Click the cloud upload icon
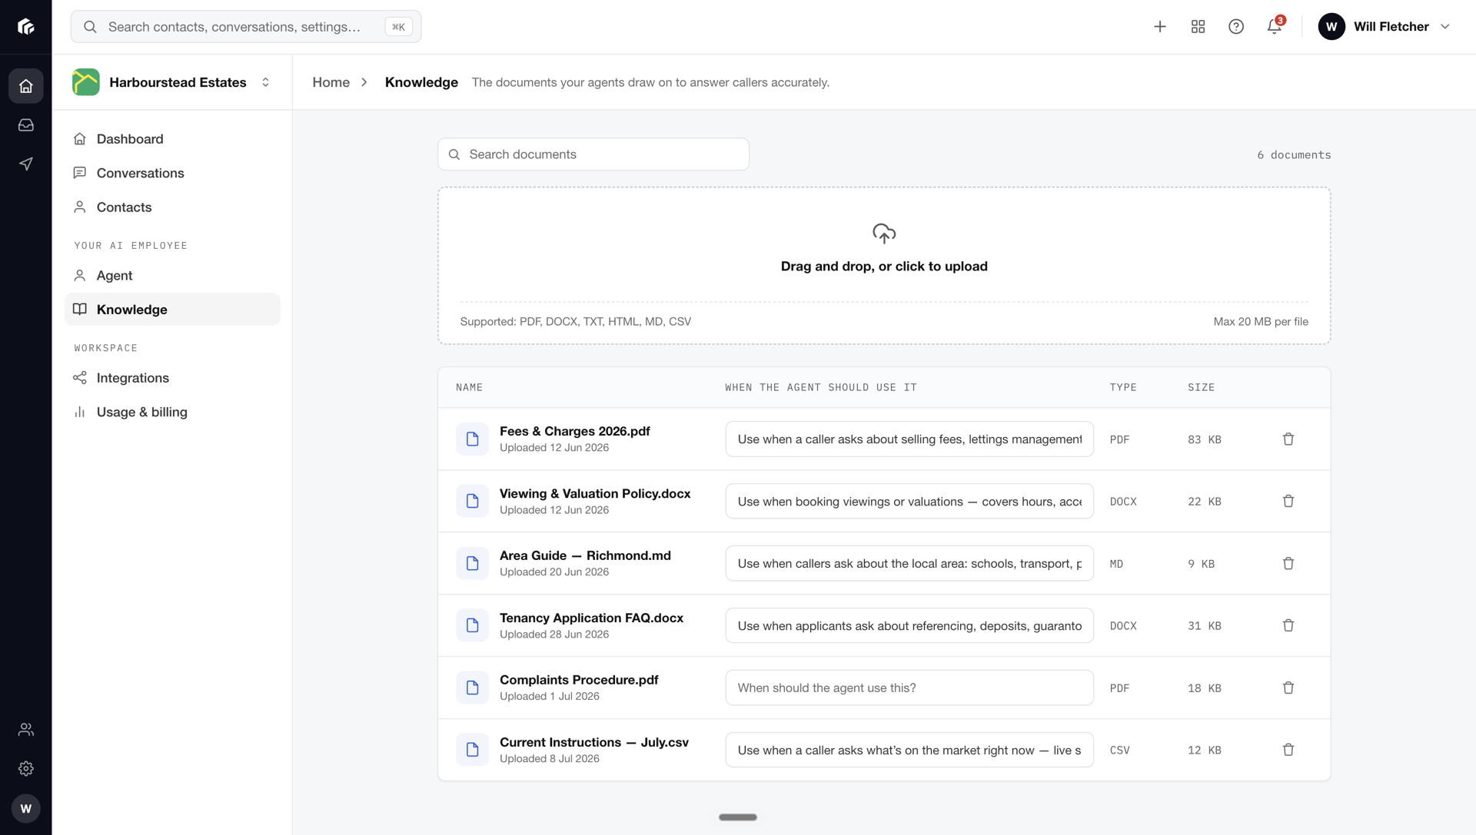This screenshot has width=1476, height=835. pyautogui.click(x=884, y=234)
